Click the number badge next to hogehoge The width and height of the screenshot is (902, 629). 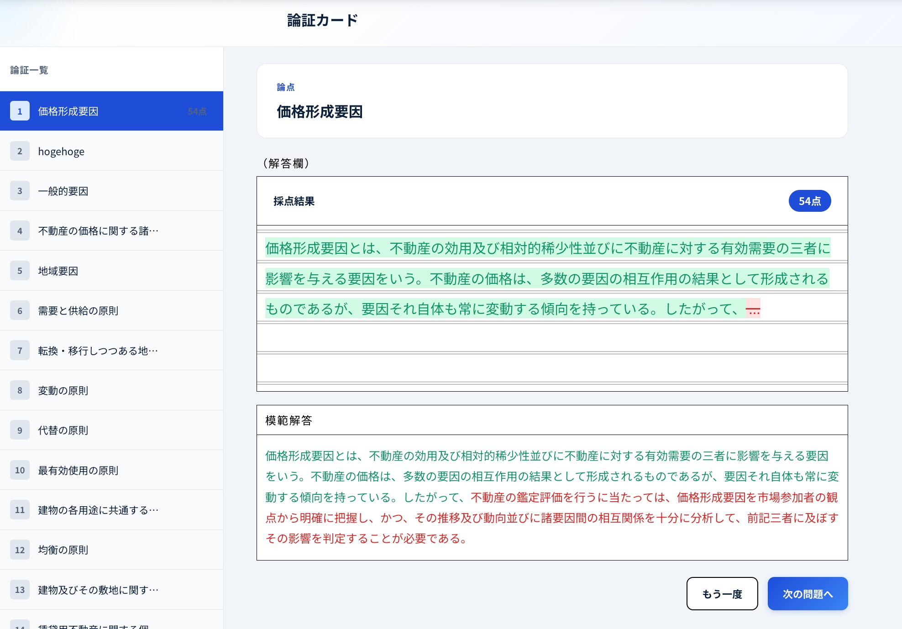(x=20, y=151)
